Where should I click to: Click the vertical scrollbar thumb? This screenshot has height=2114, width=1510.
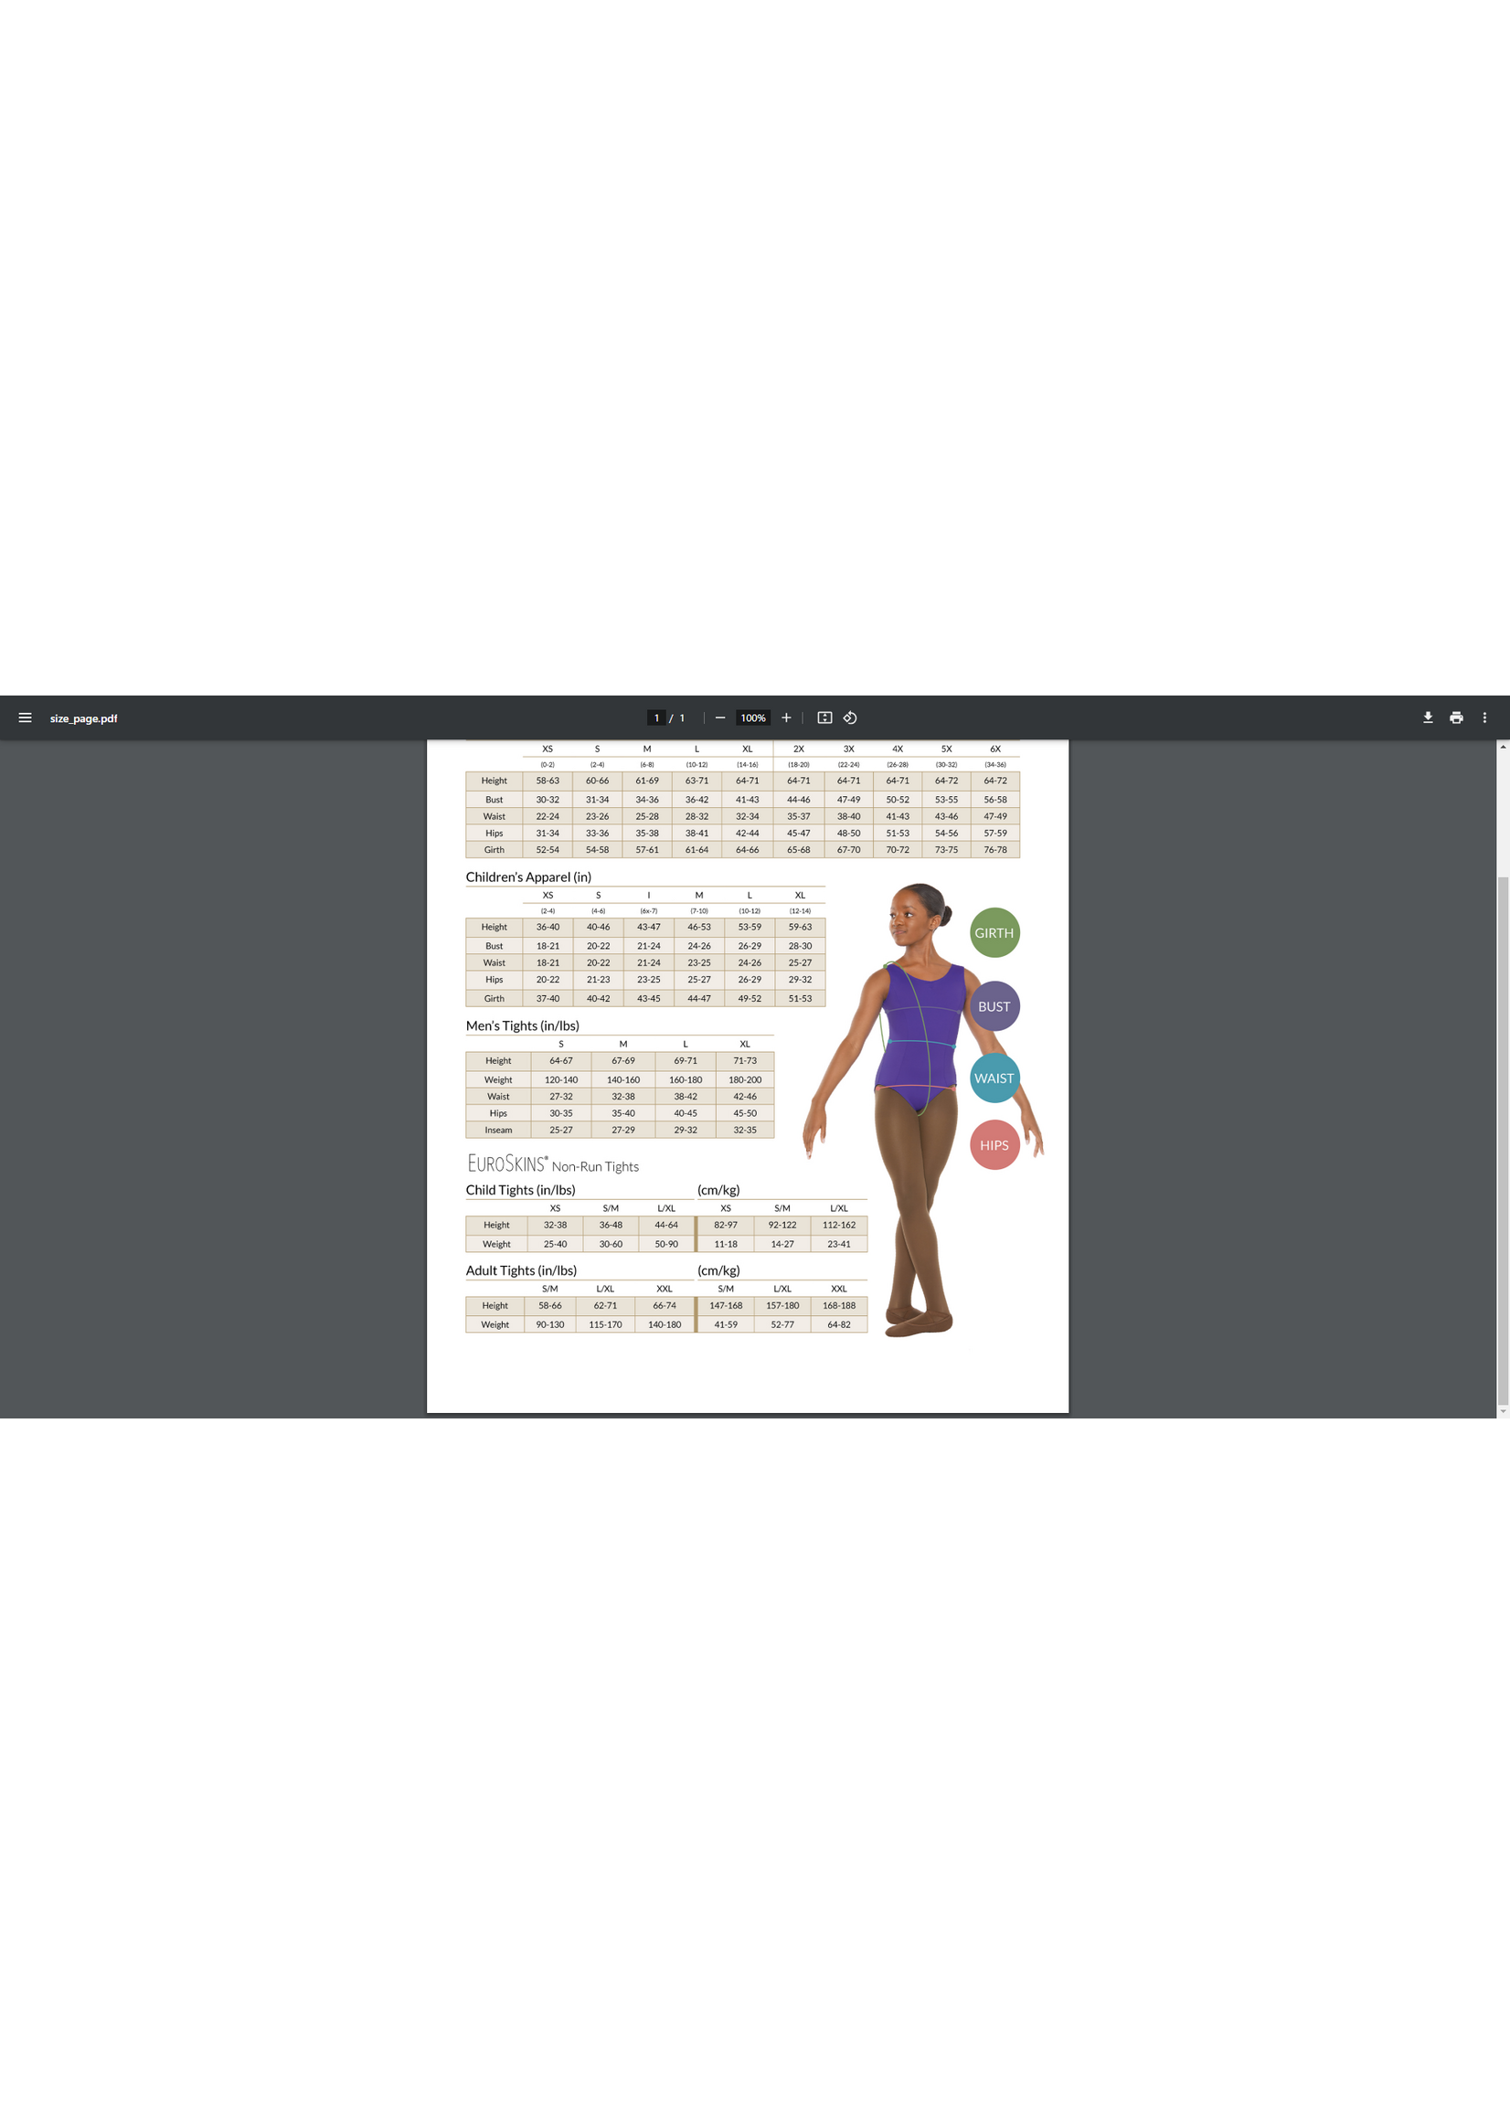[x=1503, y=1139]
